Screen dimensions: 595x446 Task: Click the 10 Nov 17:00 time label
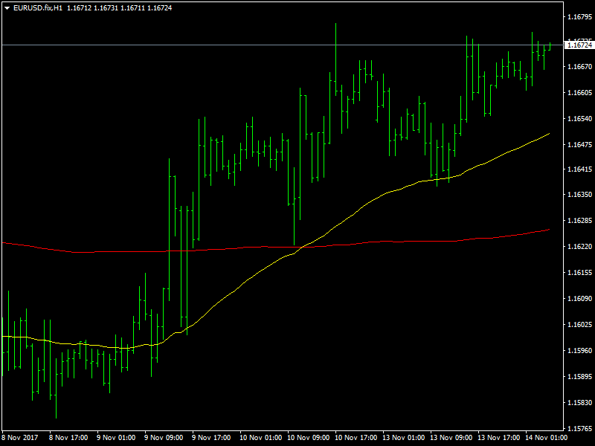(x=356, y=438)
